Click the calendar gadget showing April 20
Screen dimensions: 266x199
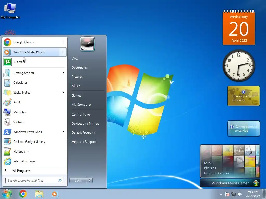pos(239,27)
